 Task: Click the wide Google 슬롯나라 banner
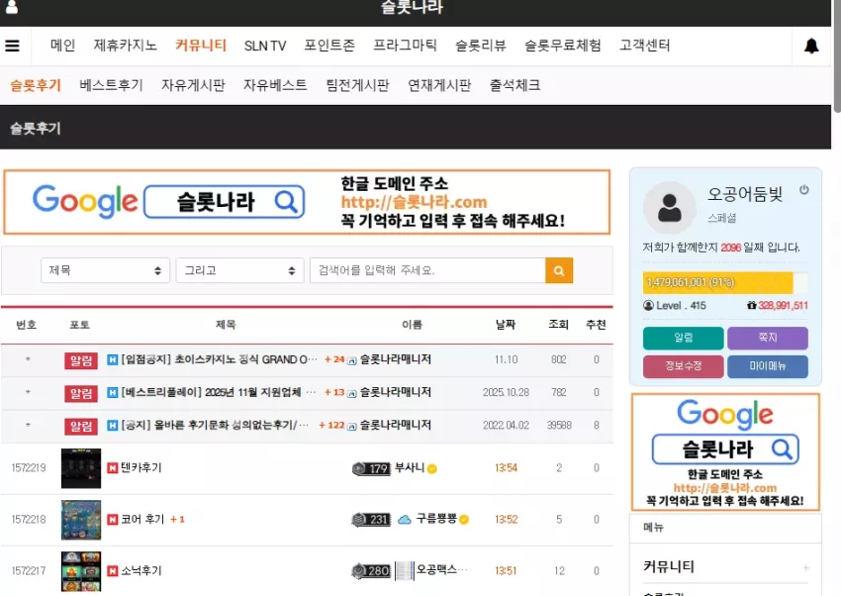tap(307, 202)
